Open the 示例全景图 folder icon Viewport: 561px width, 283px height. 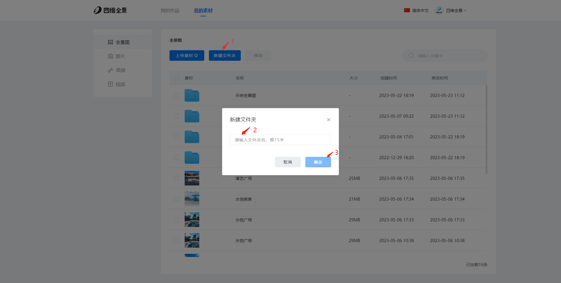coord(192,96)
